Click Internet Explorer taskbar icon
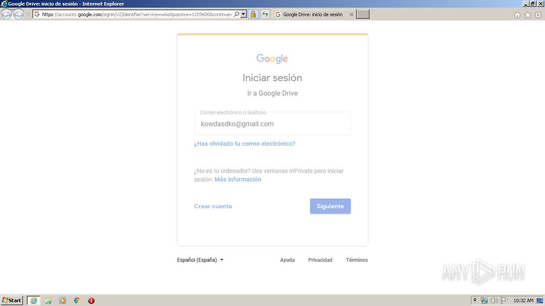545x306 pixels. [x=34, y=300]
